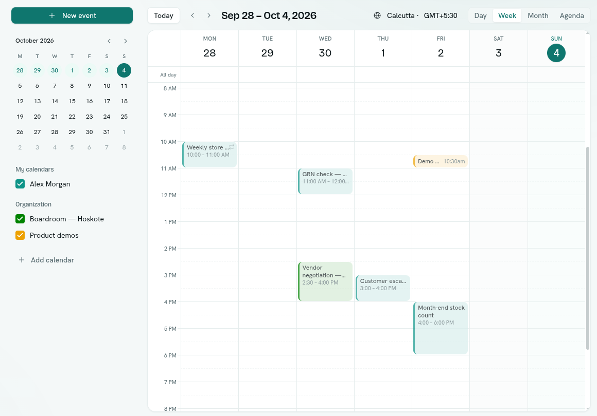Show previous month in mini calendar
Image resolution: width=597 pixels, height=416 pixels.
pyautogui.click(x=109, y=41)
